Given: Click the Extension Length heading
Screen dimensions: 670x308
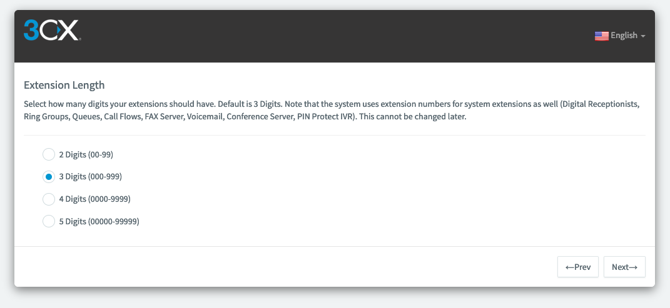Looking at the screenshot, I should (x=64, y=85).
